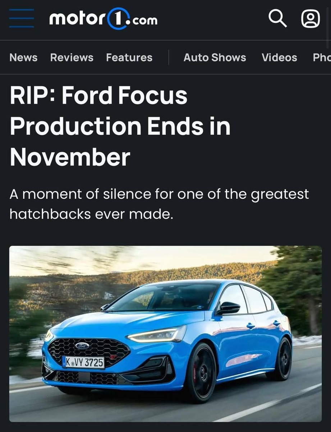The image size is (331, 432).
Task: Open the Auto Shows section
Action: point(215,58)
